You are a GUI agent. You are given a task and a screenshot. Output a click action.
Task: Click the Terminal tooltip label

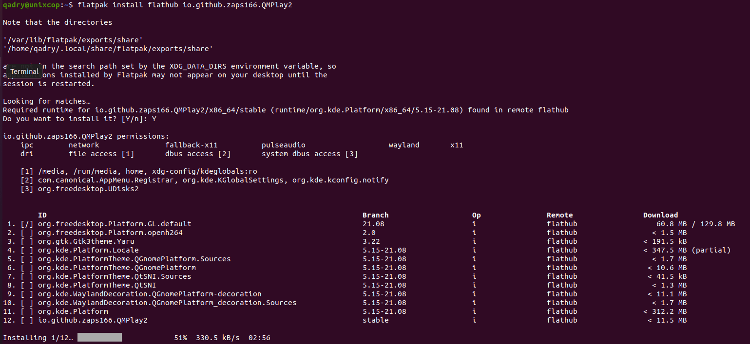[x=24, y=72]
